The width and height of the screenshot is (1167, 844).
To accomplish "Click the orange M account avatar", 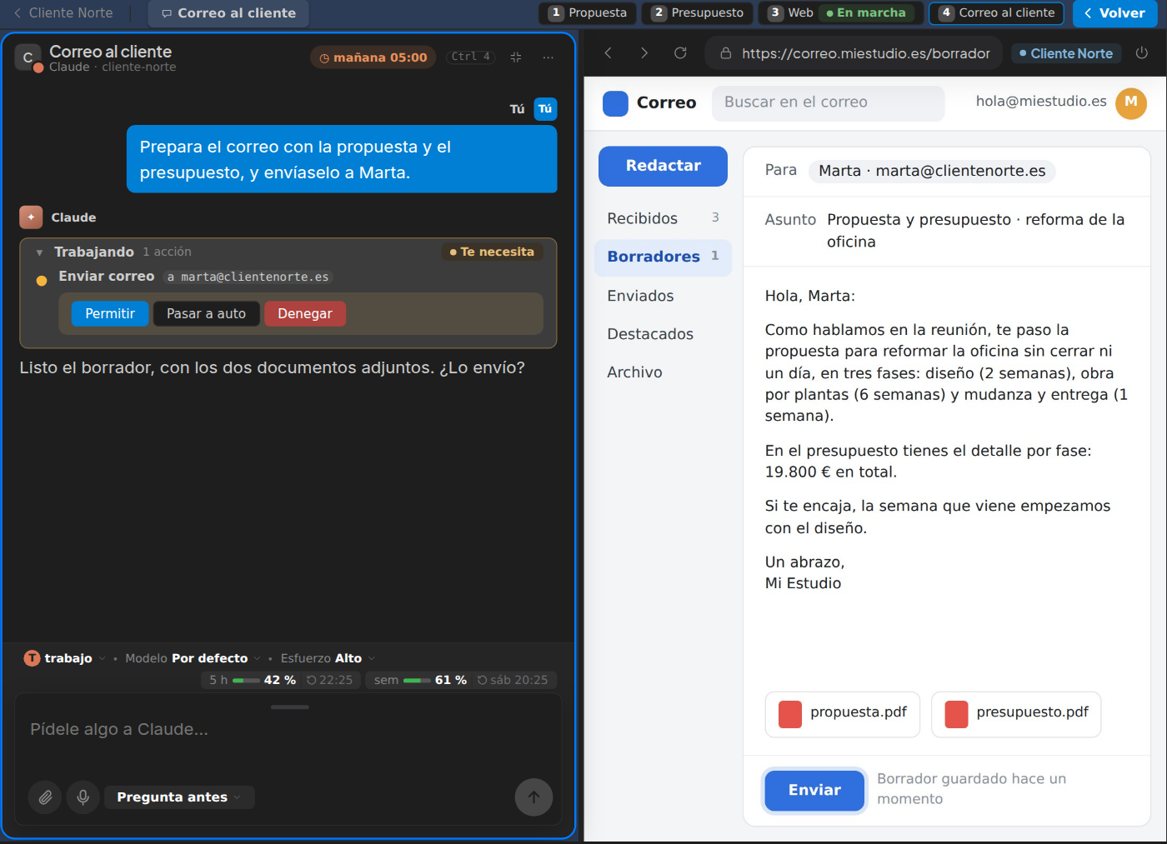I will click(x=1131, y=103).
